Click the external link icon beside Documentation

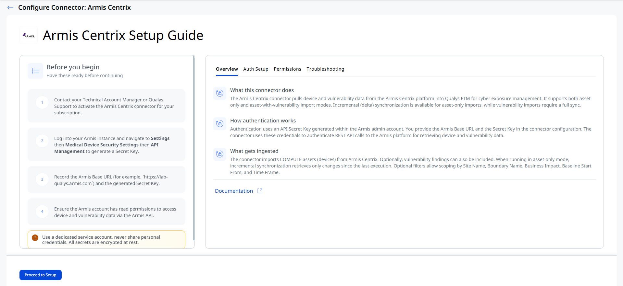point(260,191)
